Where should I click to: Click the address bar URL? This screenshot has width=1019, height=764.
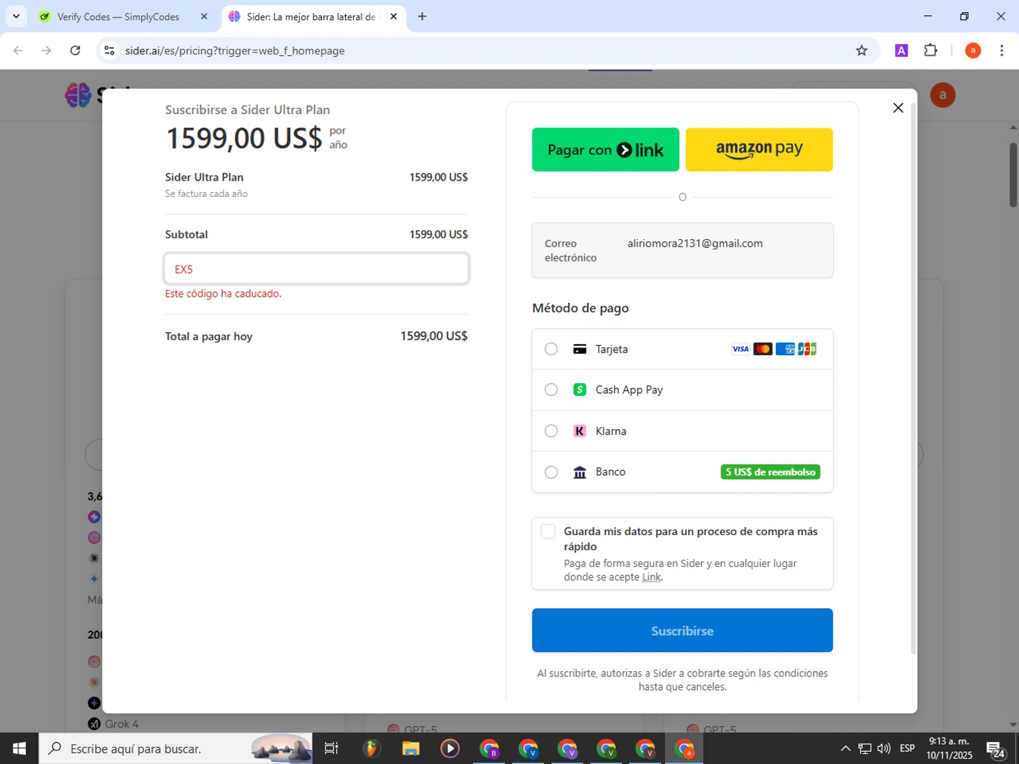coord(235,51)
